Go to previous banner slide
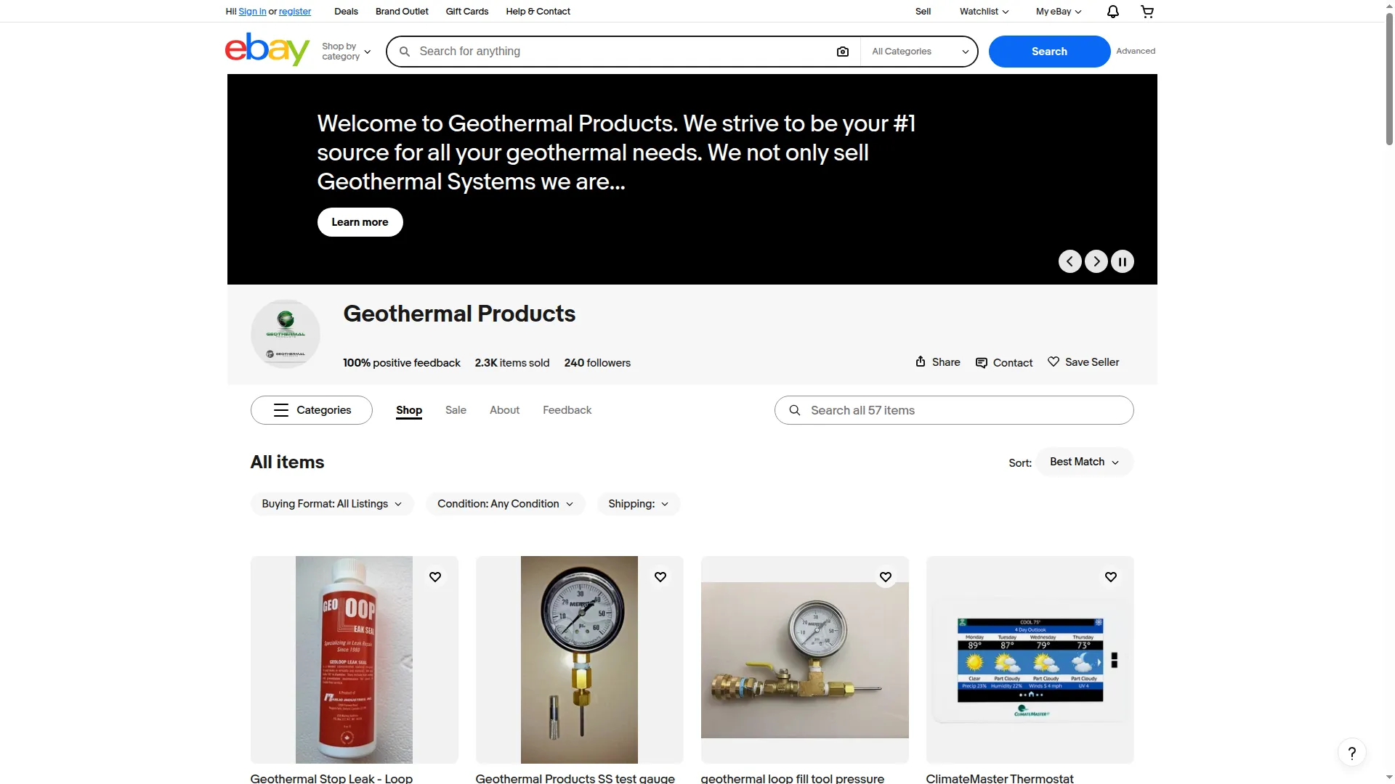 point(1069,261)
